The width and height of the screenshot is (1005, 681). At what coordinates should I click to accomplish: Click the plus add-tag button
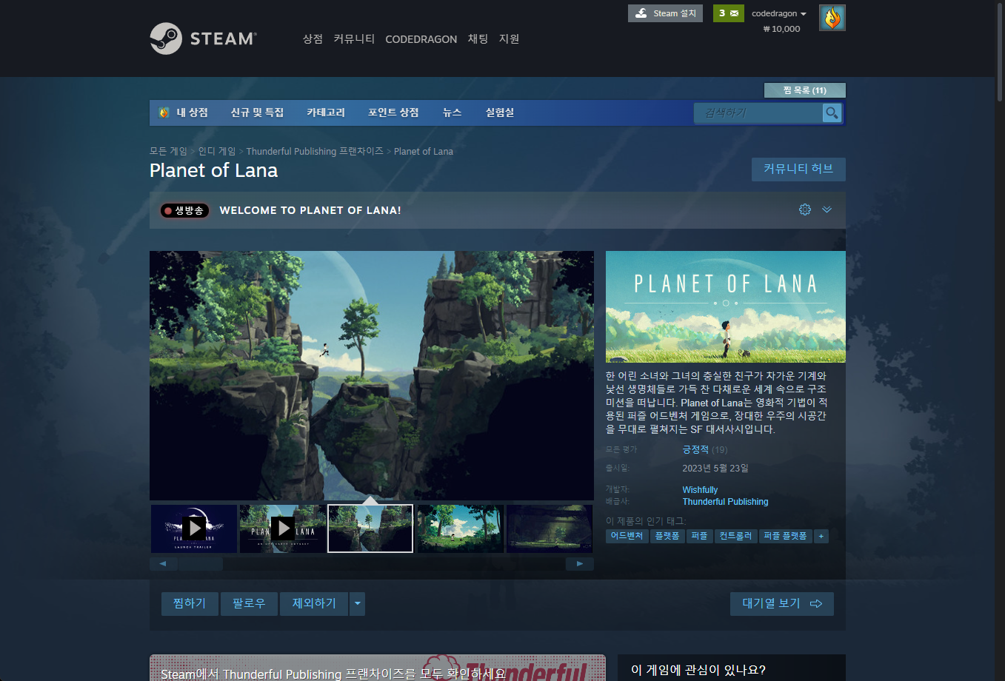821,536
